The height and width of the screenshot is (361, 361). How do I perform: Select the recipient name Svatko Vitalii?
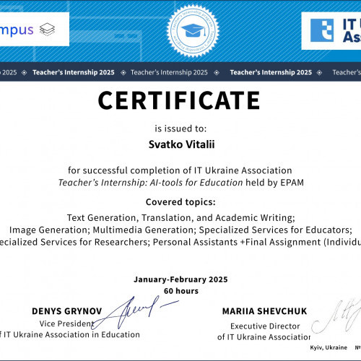tap(181, 144)
